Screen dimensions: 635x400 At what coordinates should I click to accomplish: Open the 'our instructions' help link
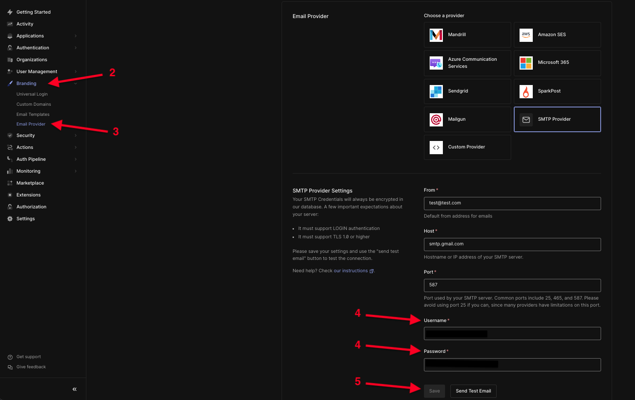click(x=351, y=271)
